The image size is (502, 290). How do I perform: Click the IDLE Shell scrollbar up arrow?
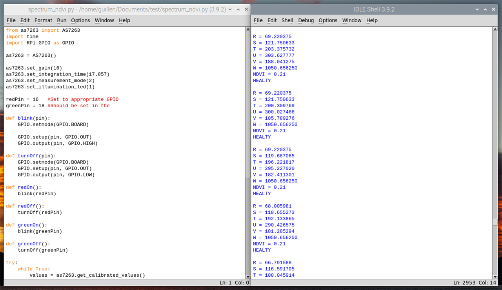495,29
